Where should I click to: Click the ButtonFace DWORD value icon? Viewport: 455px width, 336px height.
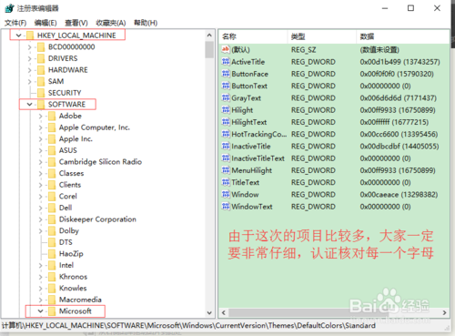[x=226, y=74]
